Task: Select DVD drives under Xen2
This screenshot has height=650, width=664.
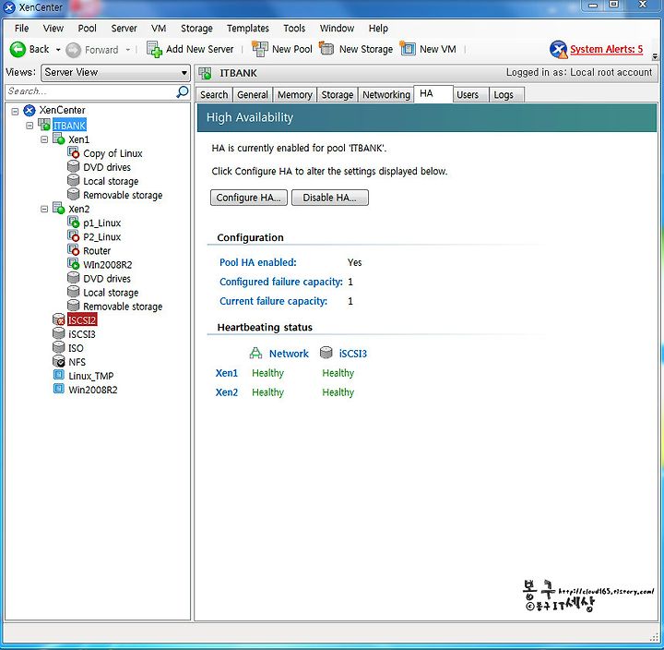Action: (107, 279)
